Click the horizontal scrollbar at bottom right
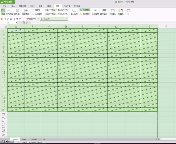Screen dimensions: 176x144 coord(166,139)
